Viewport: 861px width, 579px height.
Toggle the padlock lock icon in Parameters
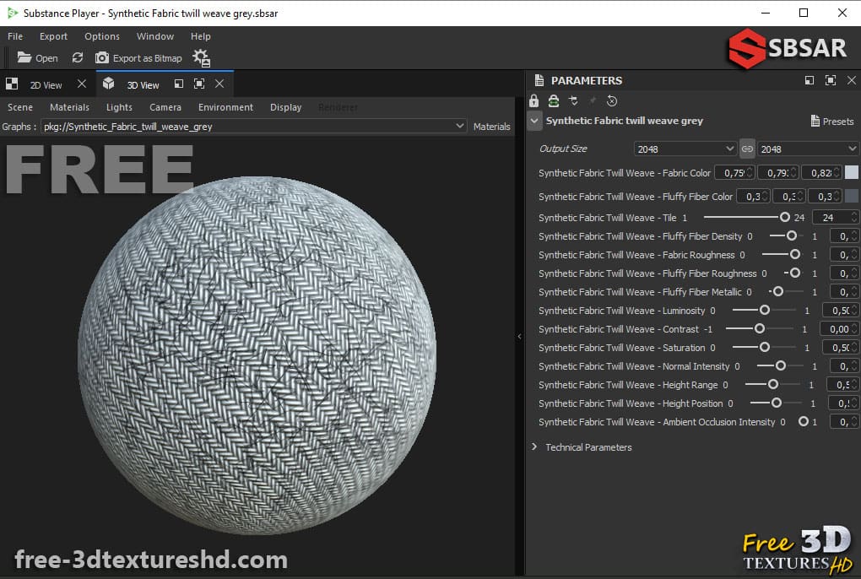(x=533, y=100)
